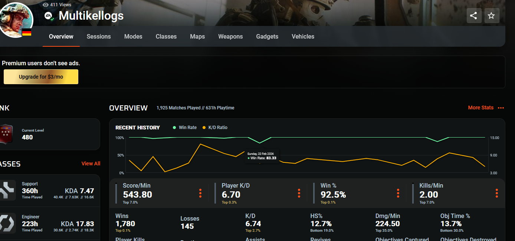515x241 pixels.
Task: Click the Multikellogs username heading
Action: click(x=91, y=16)
